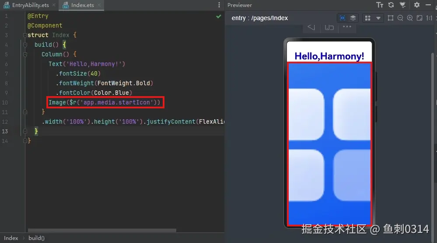Collapse the build() method fold marker

[x=25, y=45]
